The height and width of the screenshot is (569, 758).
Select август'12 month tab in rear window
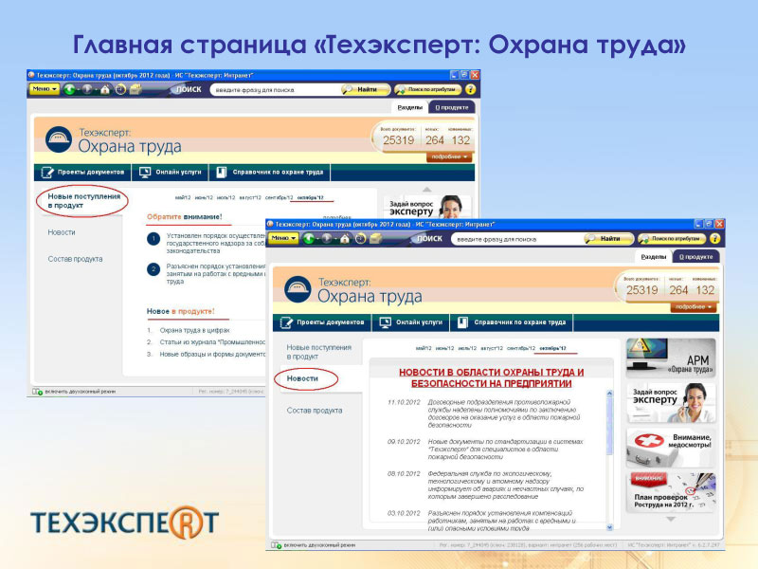click(250, 198)
